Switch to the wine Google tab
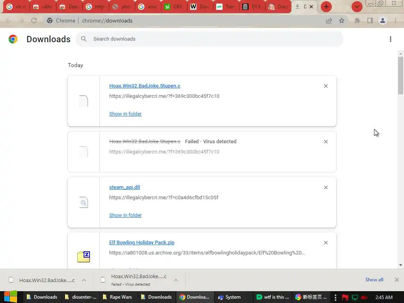The width and height of the screenshot is (404, 303). pos(148,7)
